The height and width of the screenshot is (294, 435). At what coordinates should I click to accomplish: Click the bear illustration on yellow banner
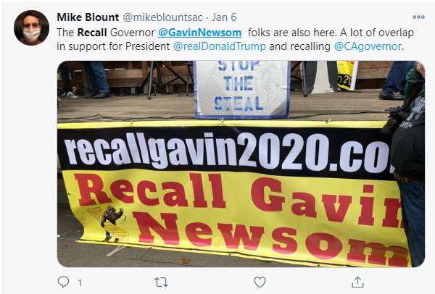(x=112, y=223)
